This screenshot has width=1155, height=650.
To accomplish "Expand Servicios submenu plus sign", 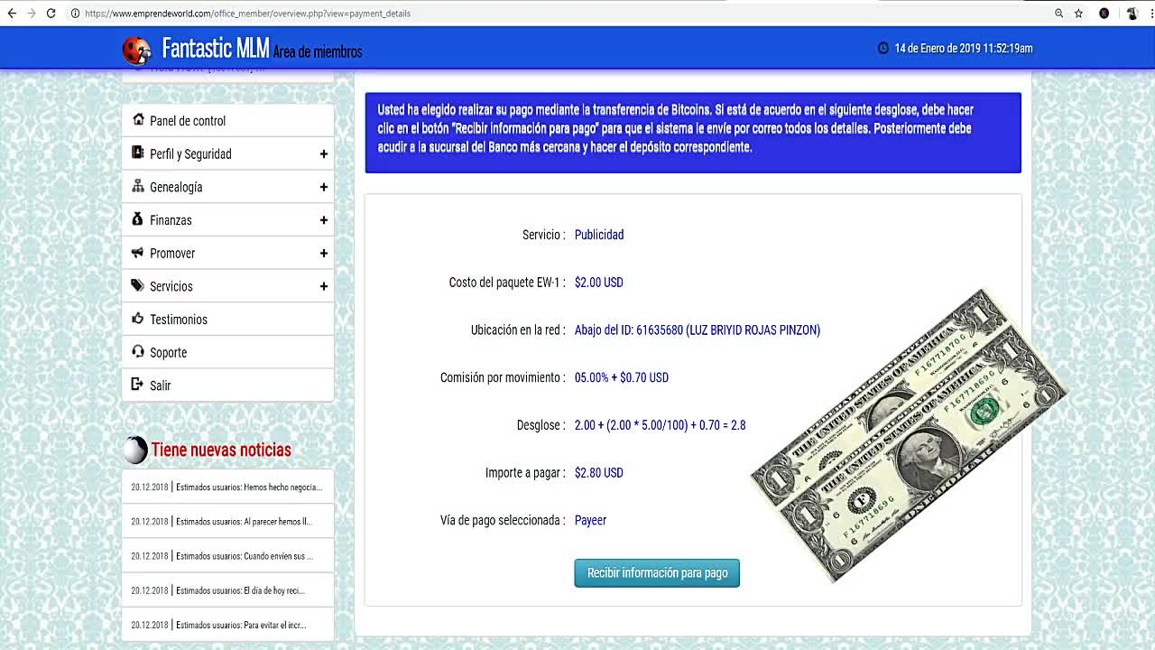I will pos(323,286).
